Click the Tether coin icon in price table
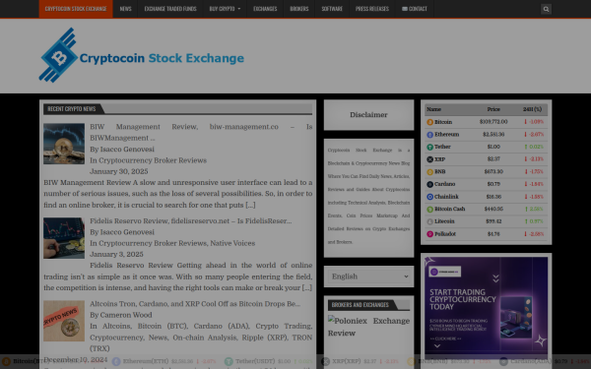 pyautogui.click(x=429, y=147)
